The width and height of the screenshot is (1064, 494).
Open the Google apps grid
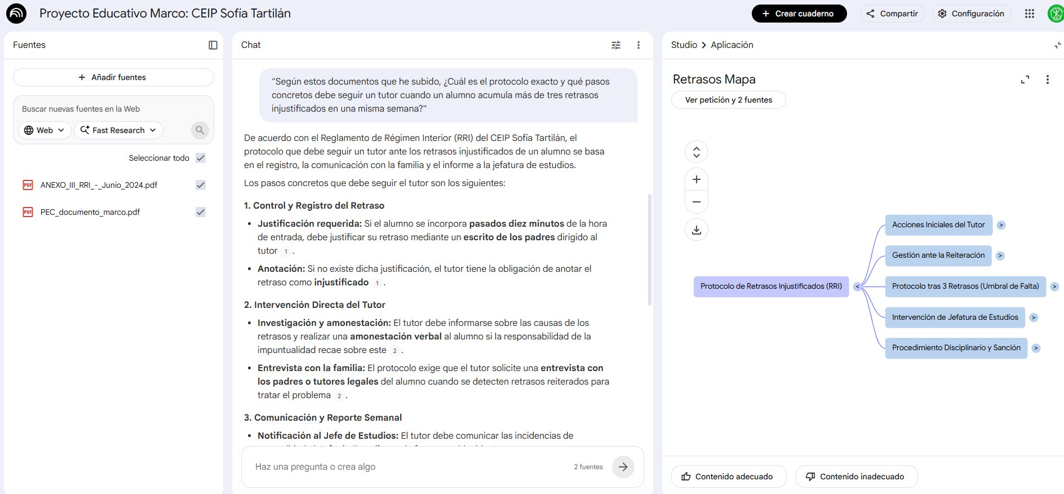1030,14
